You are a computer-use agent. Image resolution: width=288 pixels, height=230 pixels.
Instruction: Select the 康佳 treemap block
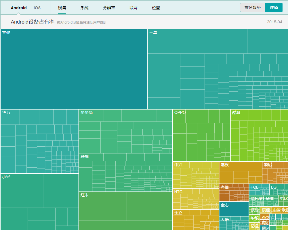tap(266, 210)
